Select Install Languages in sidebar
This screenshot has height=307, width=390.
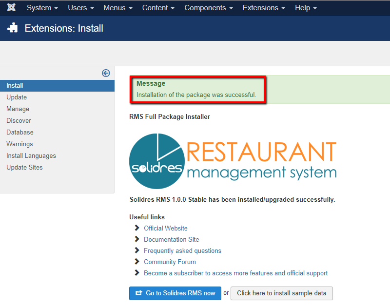[x=31, y=156]
